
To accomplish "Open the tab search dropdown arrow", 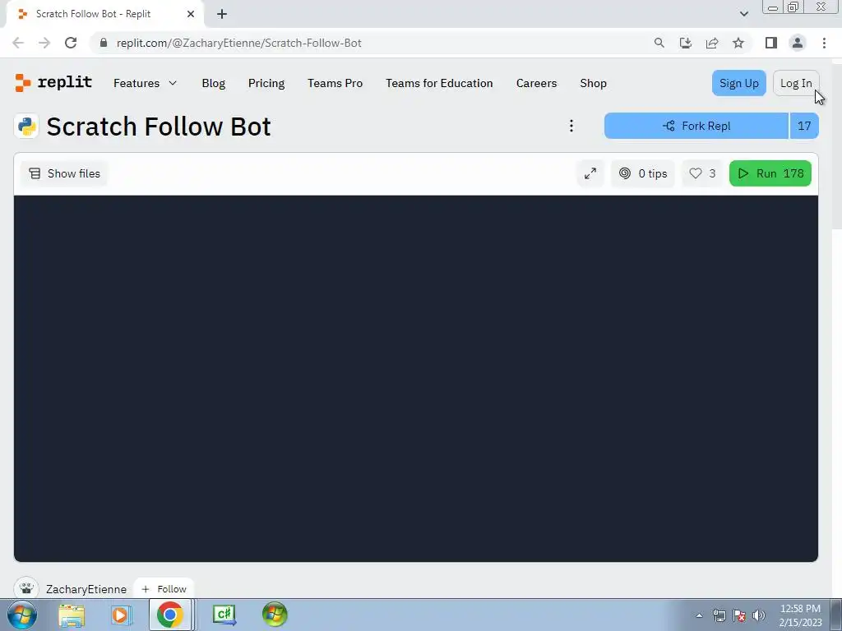I will pyautogui.click(x=743, y=14).
